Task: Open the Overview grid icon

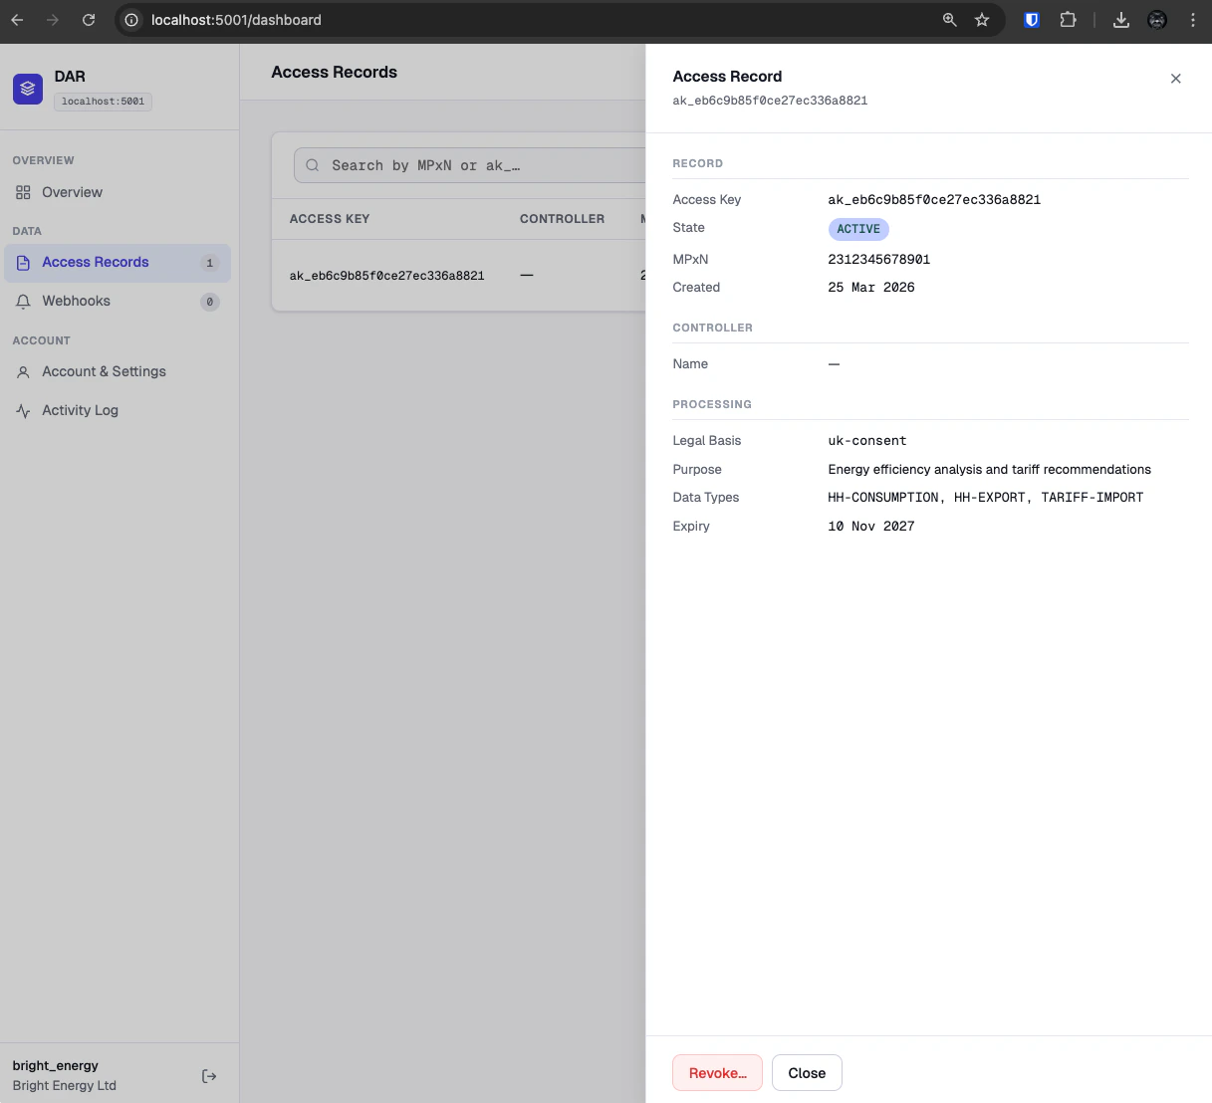Action: coord(23,192)
